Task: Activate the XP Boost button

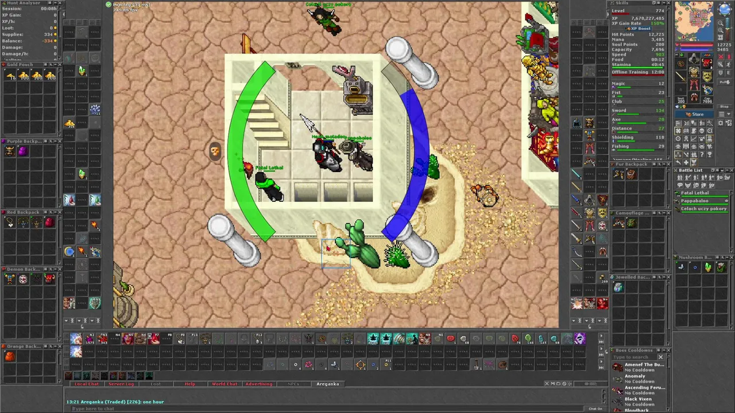Action: coord(638,29)
